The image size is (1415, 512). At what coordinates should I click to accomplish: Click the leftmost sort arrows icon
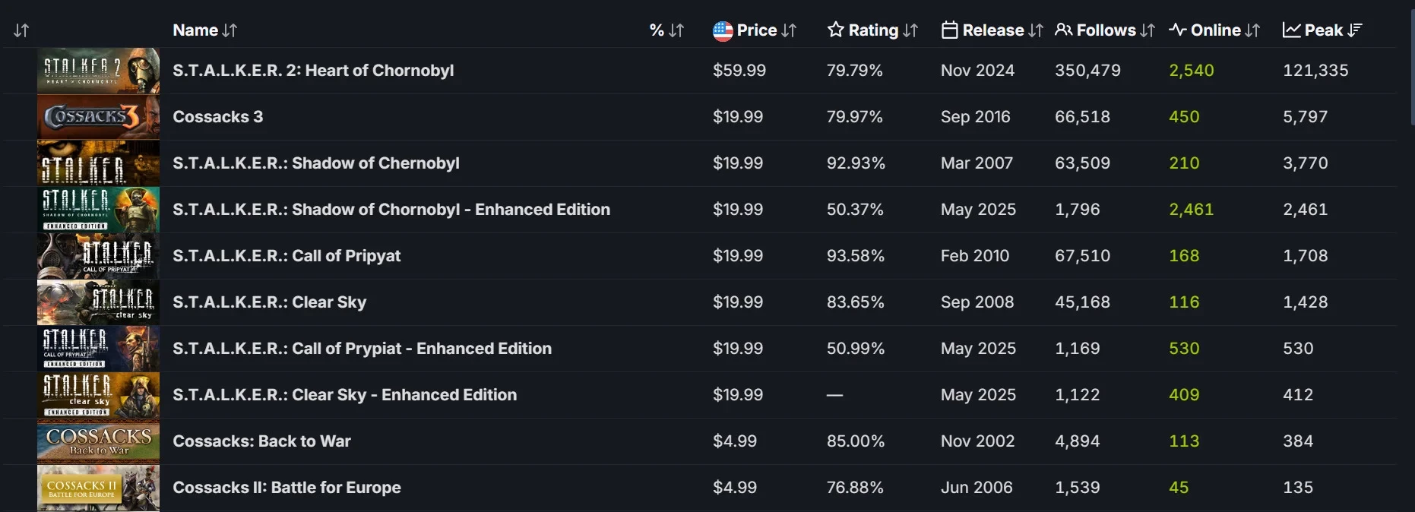pyautogui.click(x=21, y=30)
